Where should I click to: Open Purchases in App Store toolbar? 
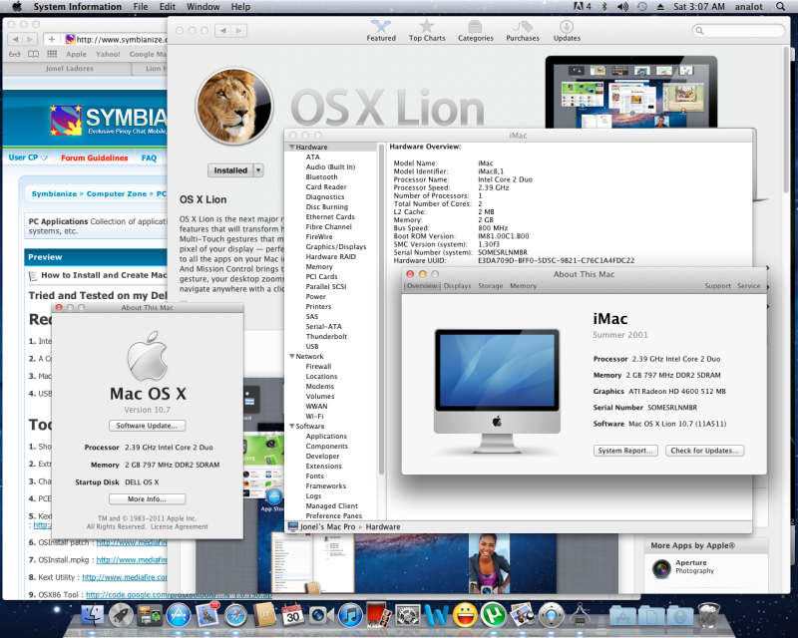click(522, 31)
